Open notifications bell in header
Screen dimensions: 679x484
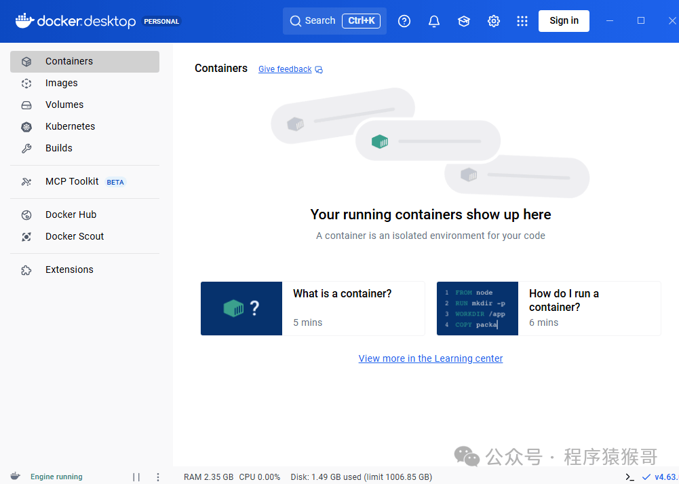(434, 21)
